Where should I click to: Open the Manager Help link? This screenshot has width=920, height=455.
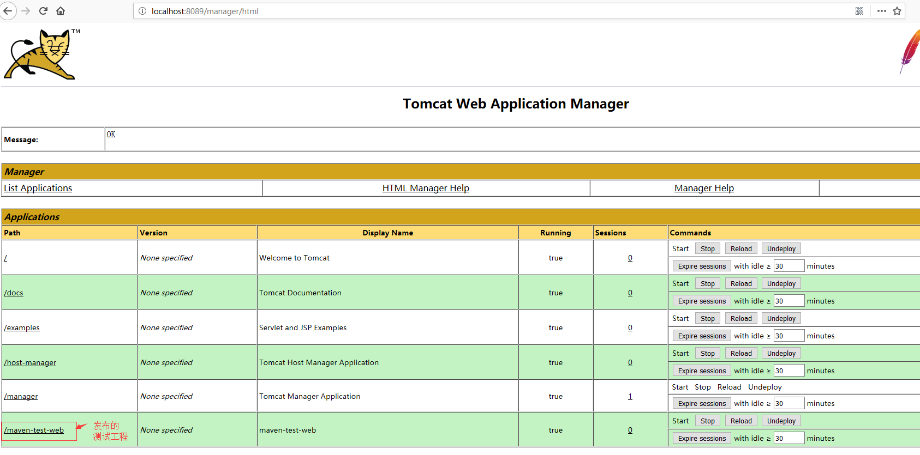tap(704, 188)
